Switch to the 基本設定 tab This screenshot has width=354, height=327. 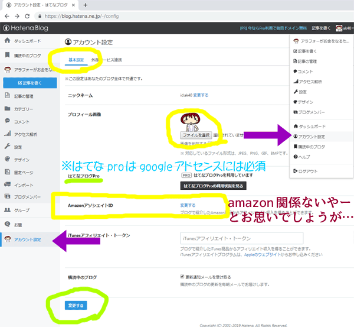click(x=76, y=60)
